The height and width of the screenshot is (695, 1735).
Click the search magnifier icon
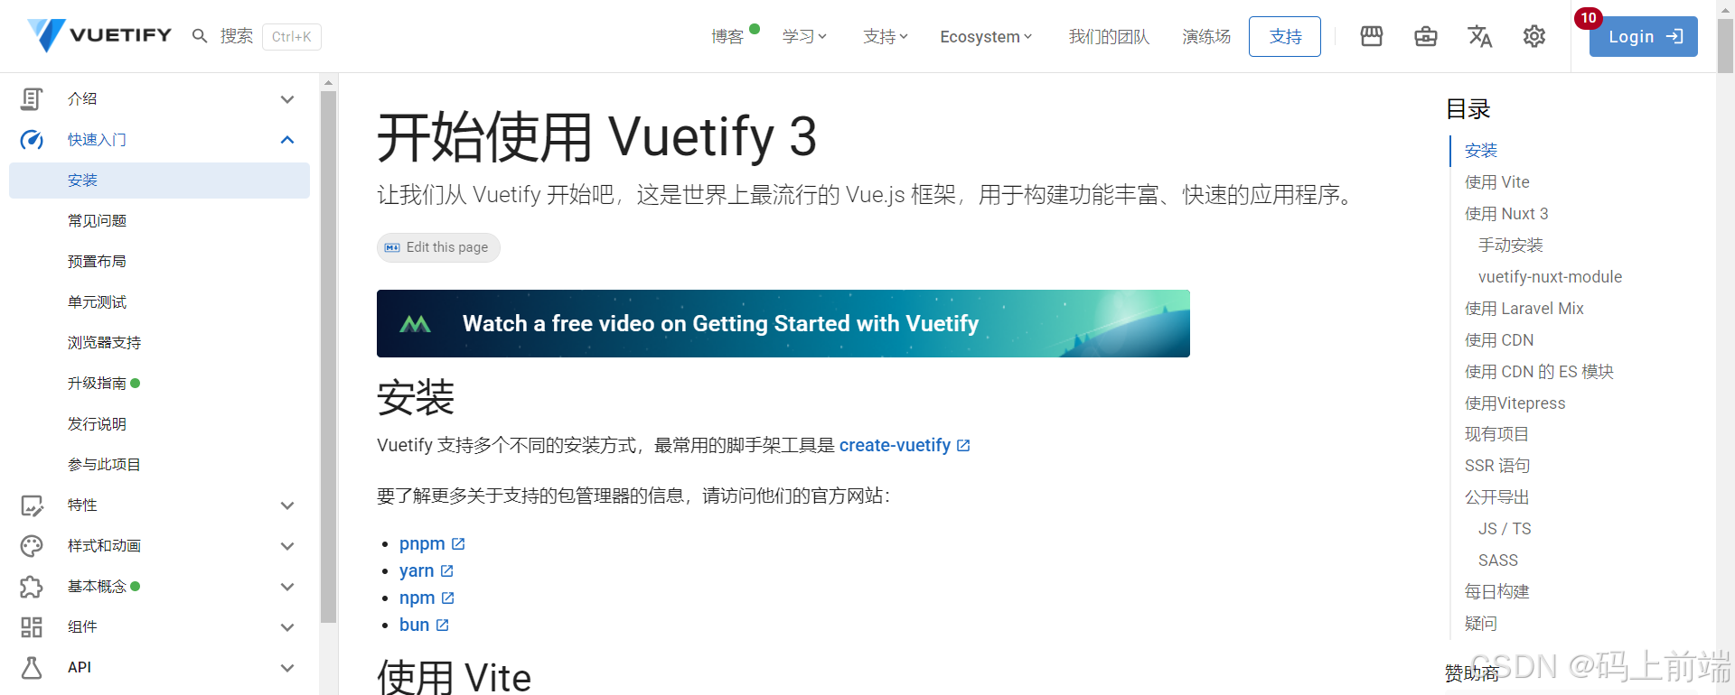tap(200, 36)
